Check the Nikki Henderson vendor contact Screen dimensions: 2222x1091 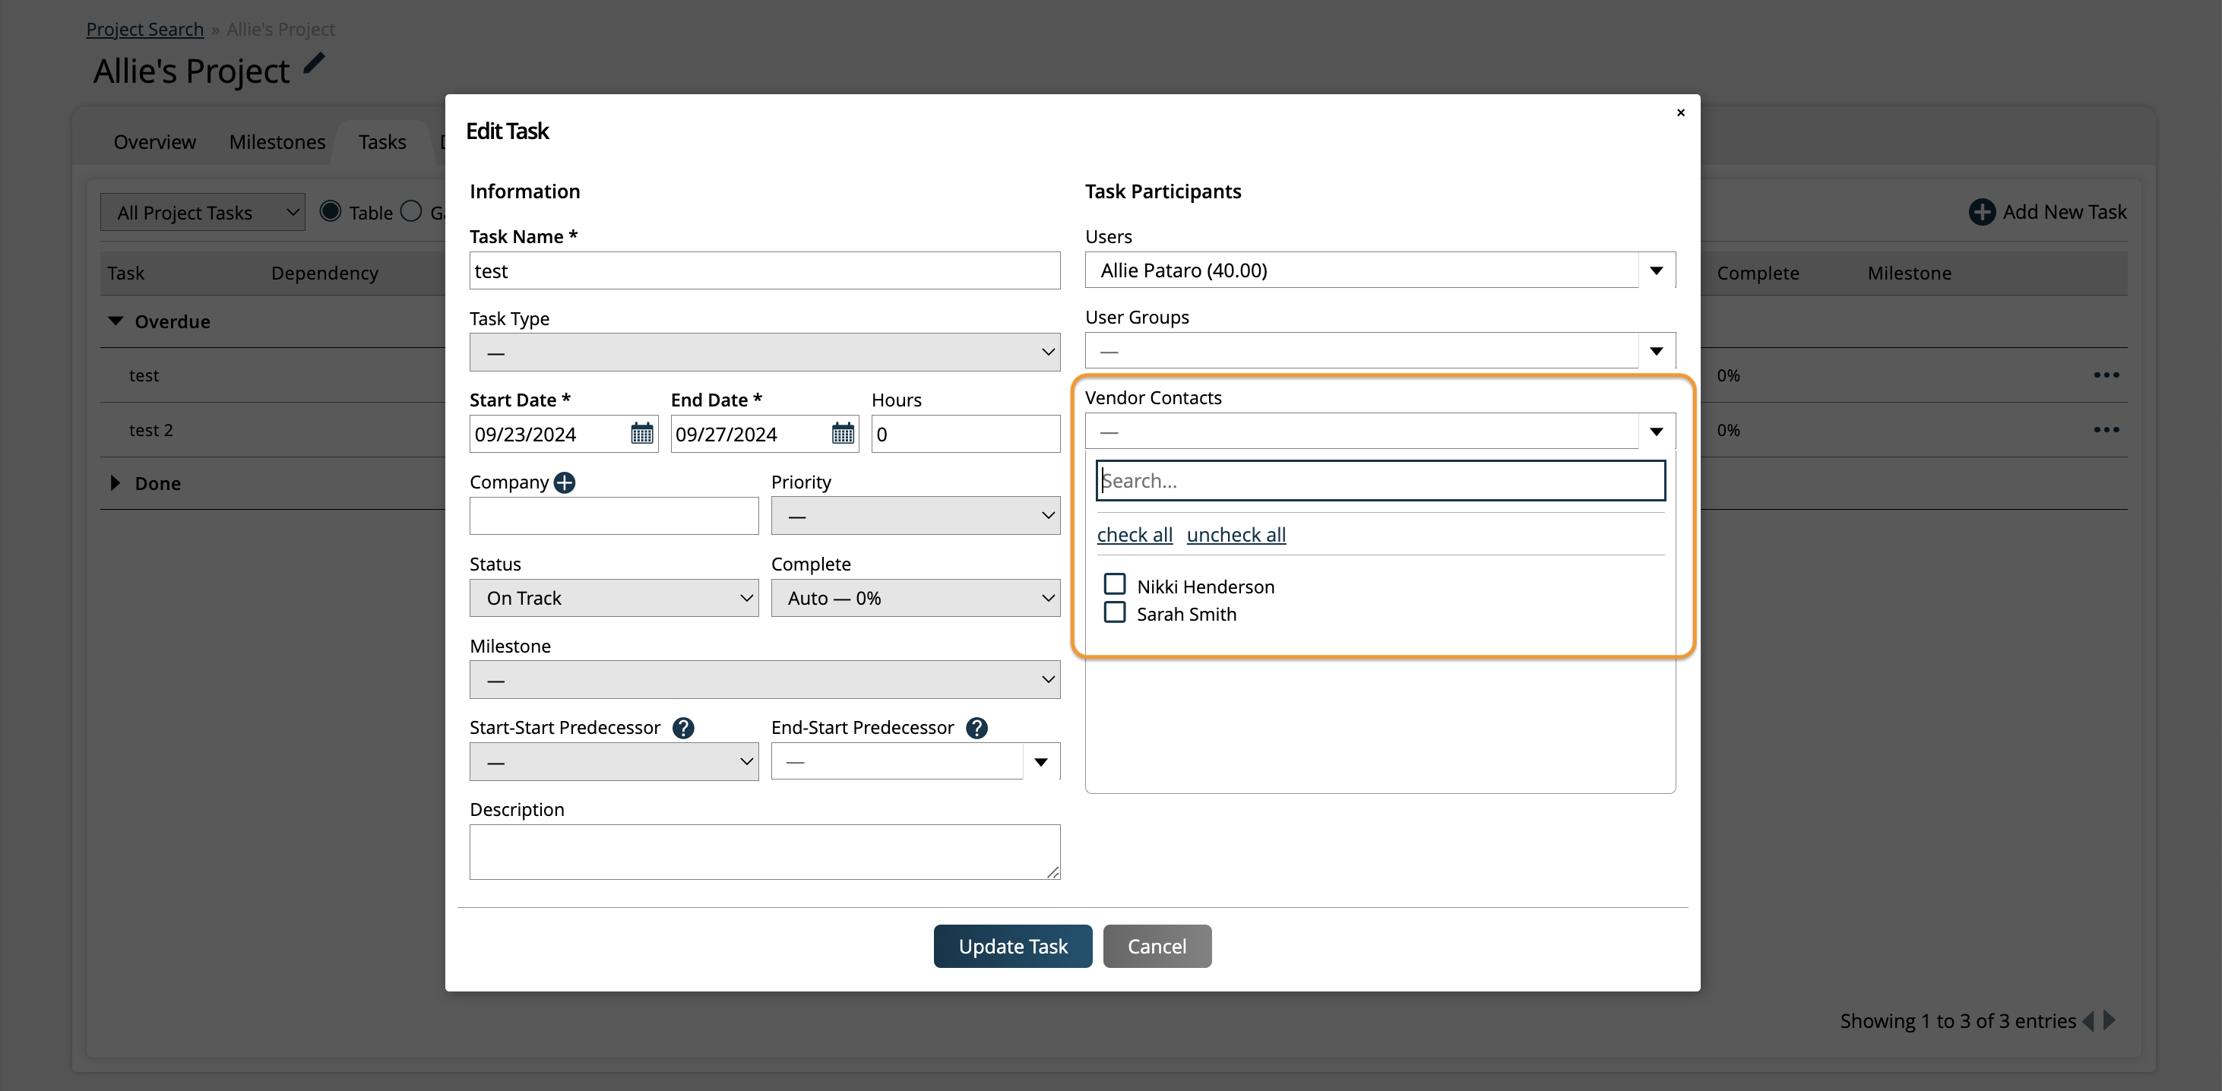coord(1115,585)
